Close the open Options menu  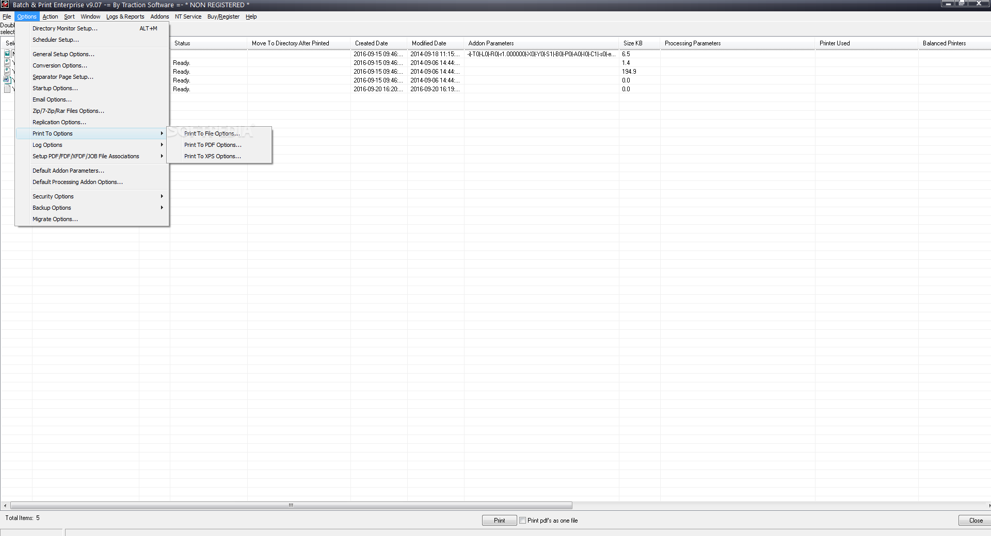click(x=27, y=16)
